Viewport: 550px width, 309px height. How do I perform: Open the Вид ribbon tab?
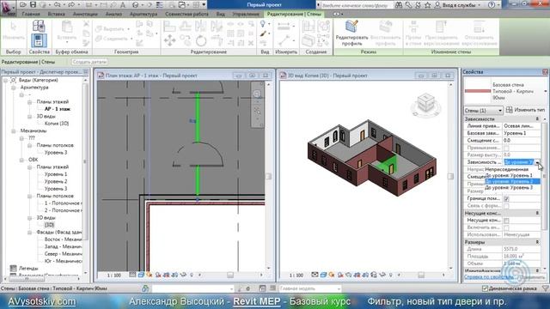pyautogui.click(x=220, y=14)
